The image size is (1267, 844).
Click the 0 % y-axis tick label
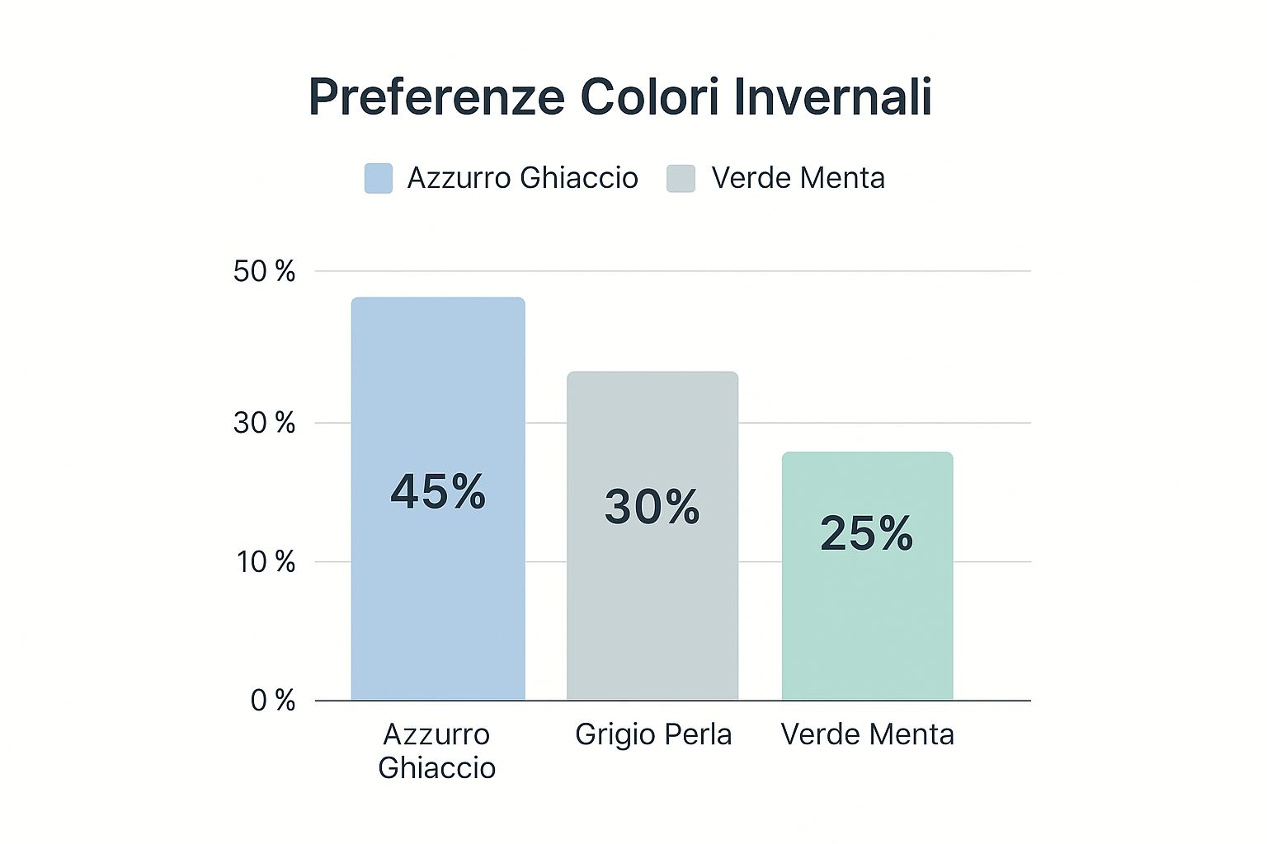pyautogui.click(x=273, y=701)
